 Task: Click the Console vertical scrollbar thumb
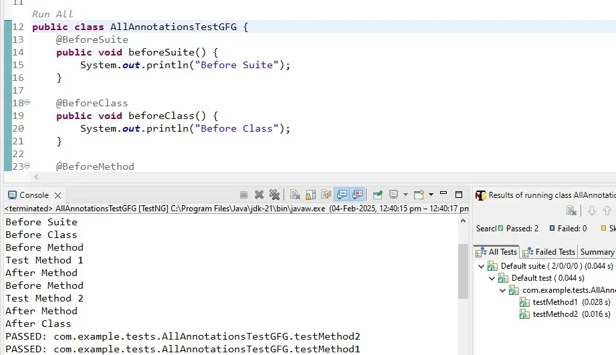464,271
